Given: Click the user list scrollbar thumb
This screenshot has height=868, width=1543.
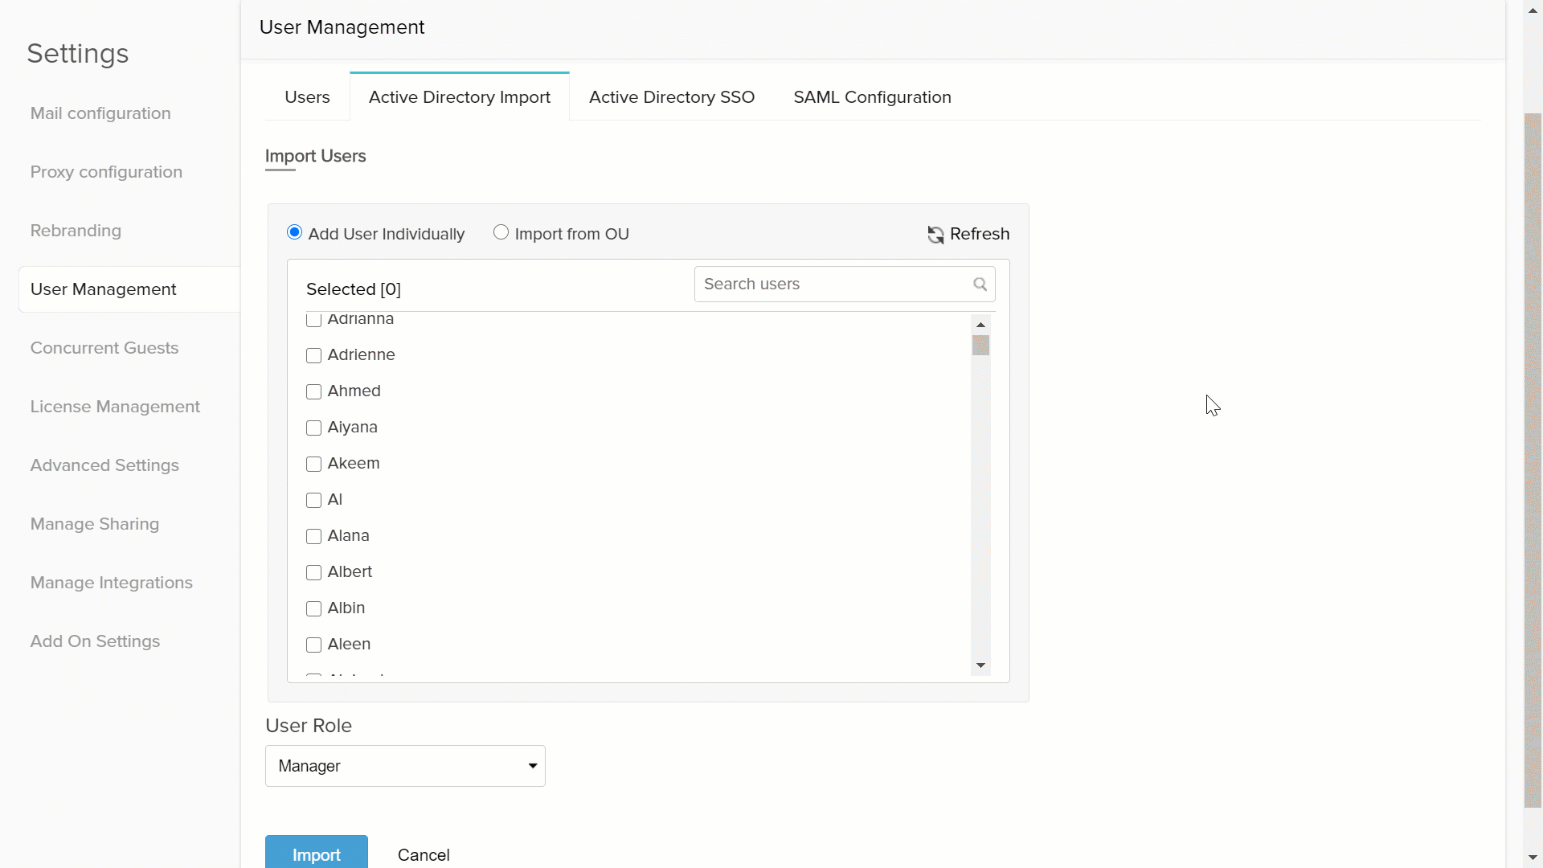Looking at the screenshot, I should coord(980,346).
